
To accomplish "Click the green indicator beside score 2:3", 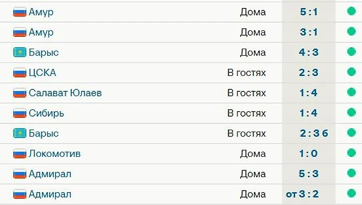I will tap(352, 72).
